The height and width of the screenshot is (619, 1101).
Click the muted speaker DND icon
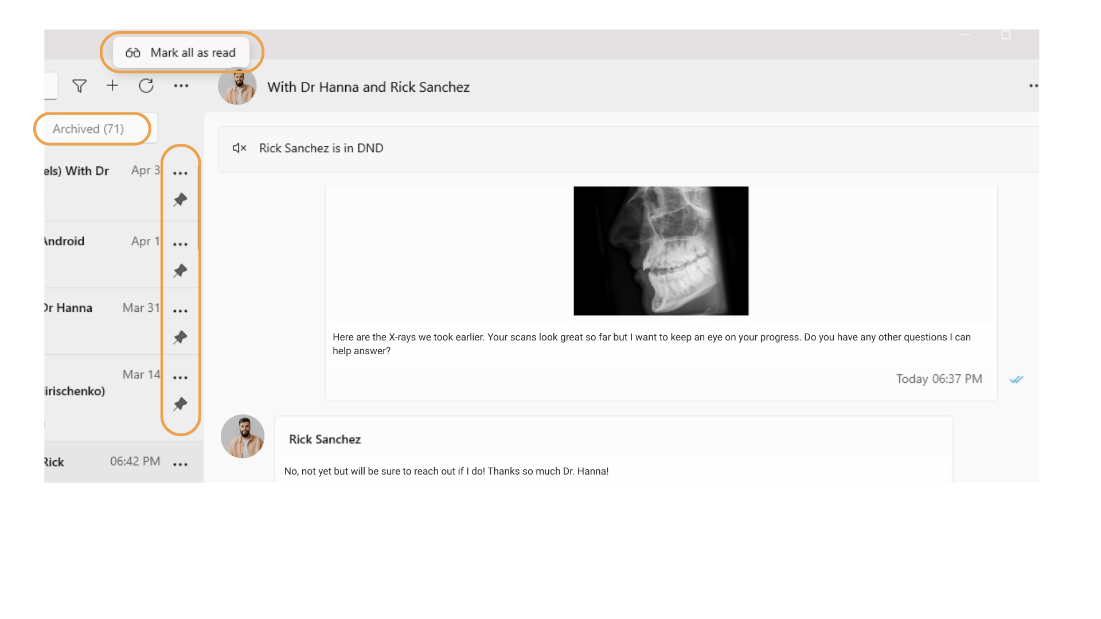pos(239,148)
